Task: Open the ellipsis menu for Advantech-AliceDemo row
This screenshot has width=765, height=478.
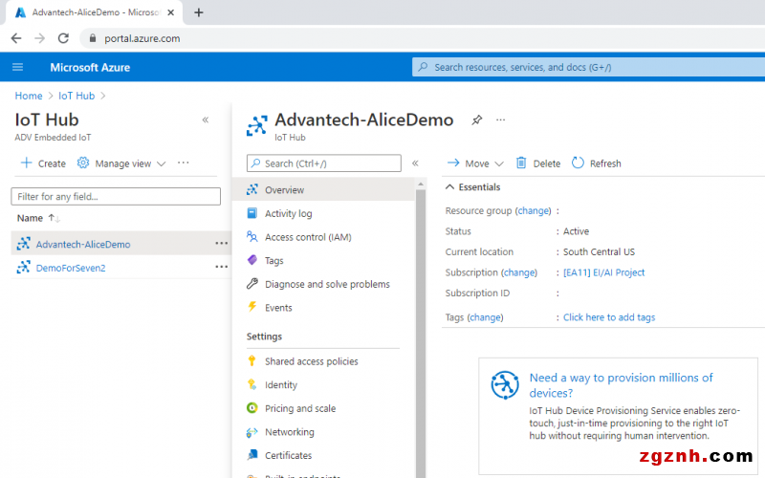Action: click(x=222, y=244)
